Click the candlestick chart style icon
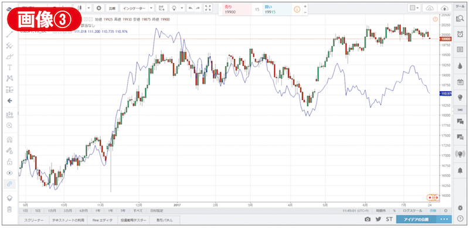 (x=80, y=8)
